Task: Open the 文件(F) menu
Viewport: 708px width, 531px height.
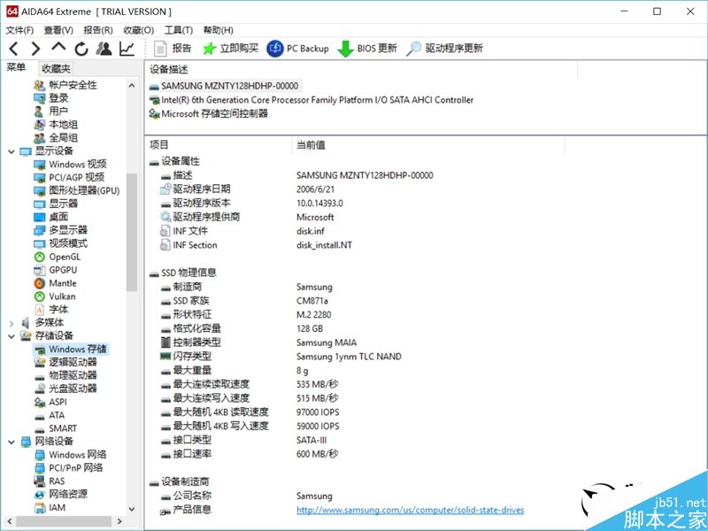Action: pyautogui.click(x=19, y=30)
